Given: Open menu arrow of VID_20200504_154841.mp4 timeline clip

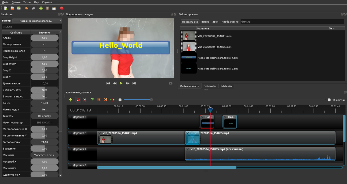Looking at the screenshot, I should [x=100, y=133].
